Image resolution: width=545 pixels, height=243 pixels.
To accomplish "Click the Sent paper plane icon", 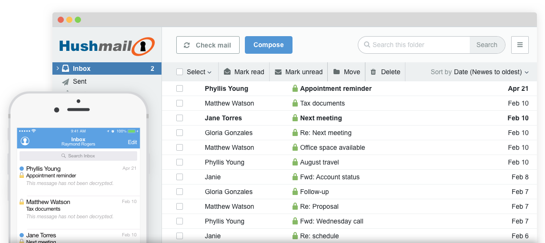I will [65, 82].
